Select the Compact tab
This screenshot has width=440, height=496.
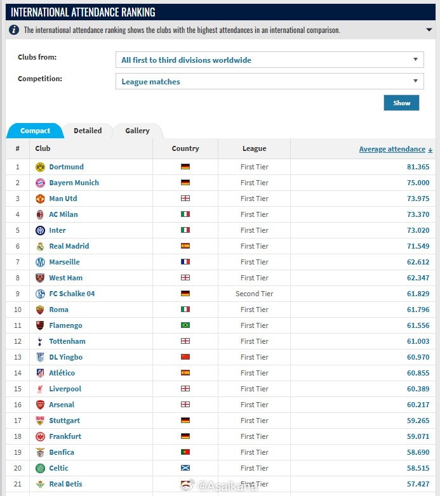point(35,131)
